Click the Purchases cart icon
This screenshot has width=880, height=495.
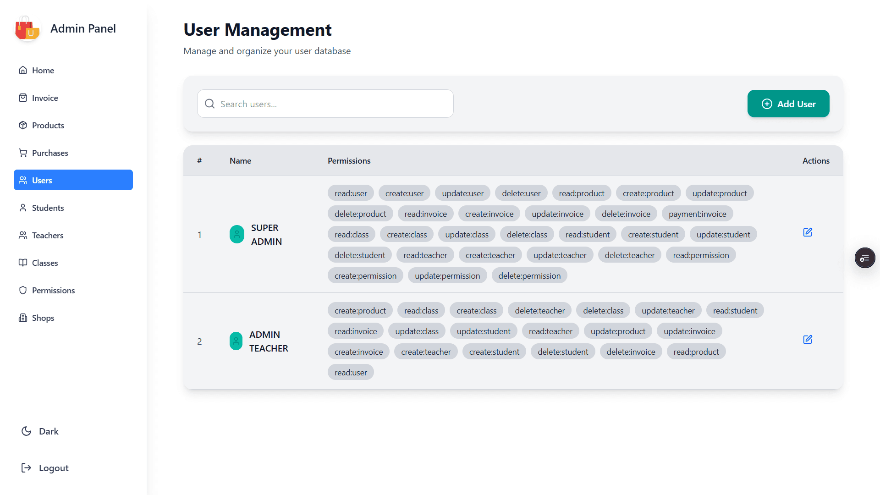[23, 153]
